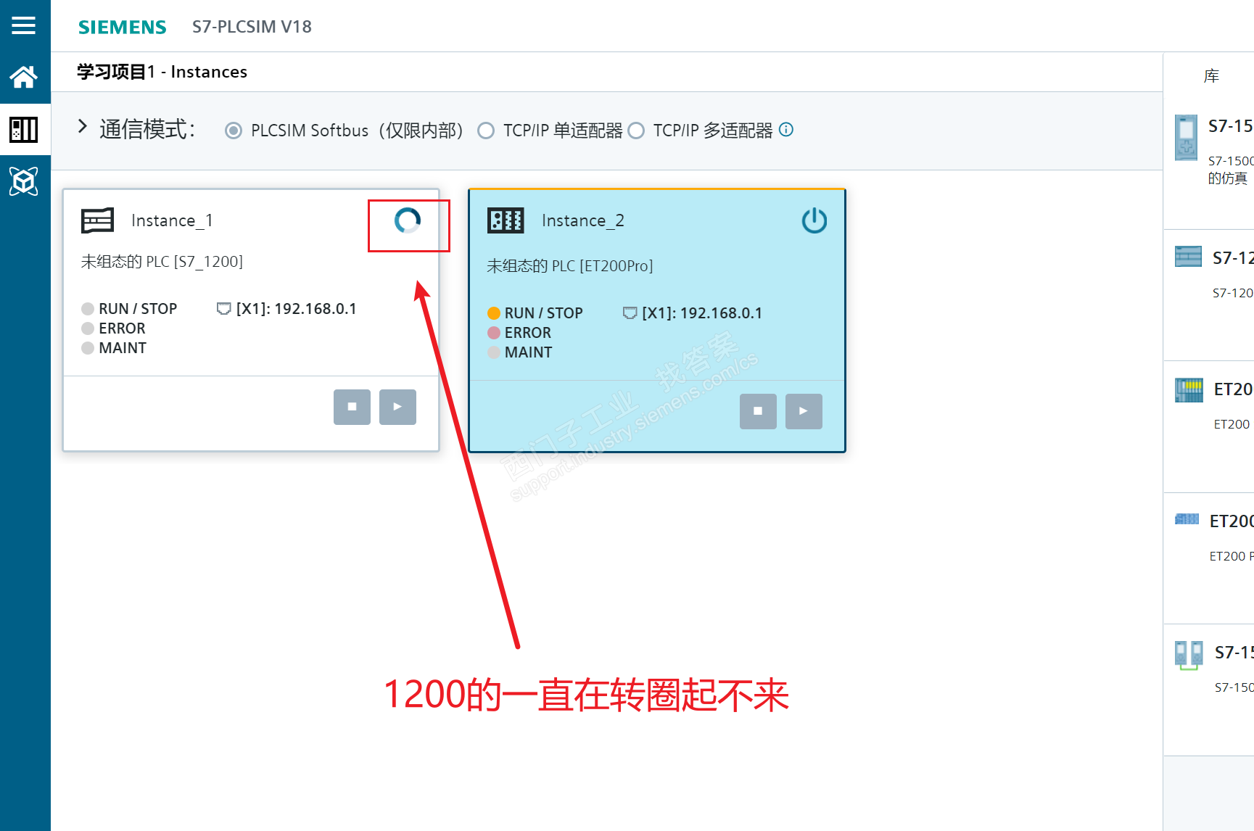Select PLCSIM Softbus communication mode

click(234, 131)
